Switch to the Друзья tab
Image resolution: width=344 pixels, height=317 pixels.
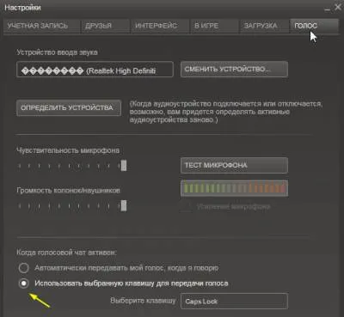tap(105, 26)
